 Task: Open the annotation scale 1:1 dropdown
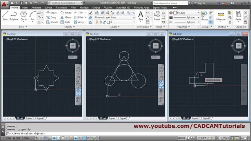[202, 138]
